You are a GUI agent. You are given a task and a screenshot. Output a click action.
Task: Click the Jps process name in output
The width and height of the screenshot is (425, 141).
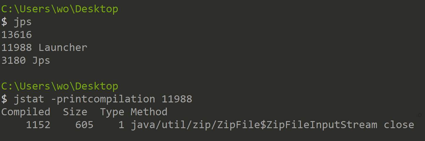41,61
